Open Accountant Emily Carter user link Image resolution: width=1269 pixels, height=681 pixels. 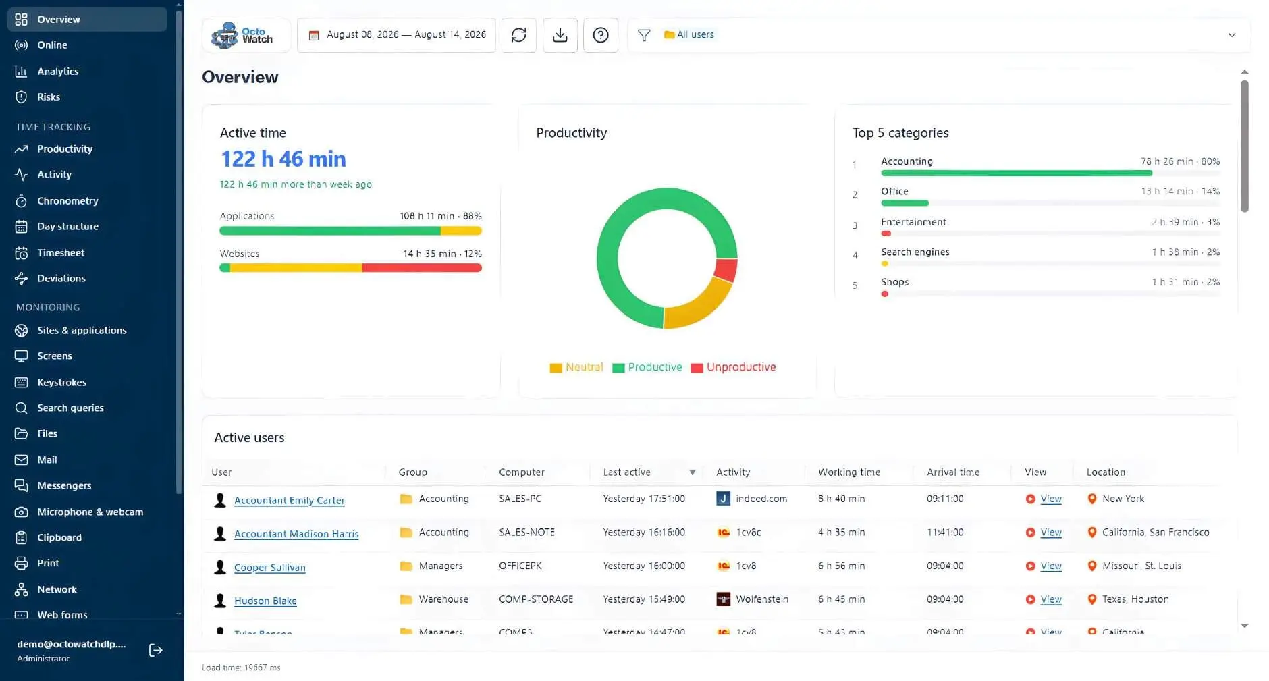click(290, 501)
